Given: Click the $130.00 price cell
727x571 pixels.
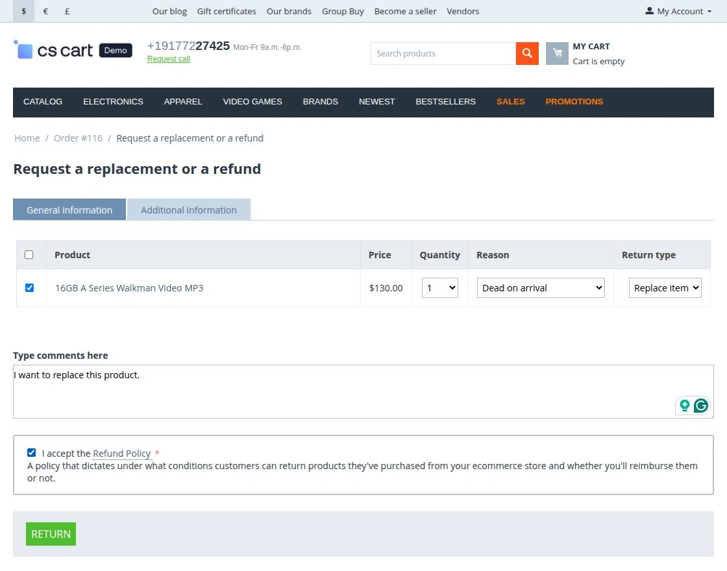Looking at the screenshot, I should 386,288.
